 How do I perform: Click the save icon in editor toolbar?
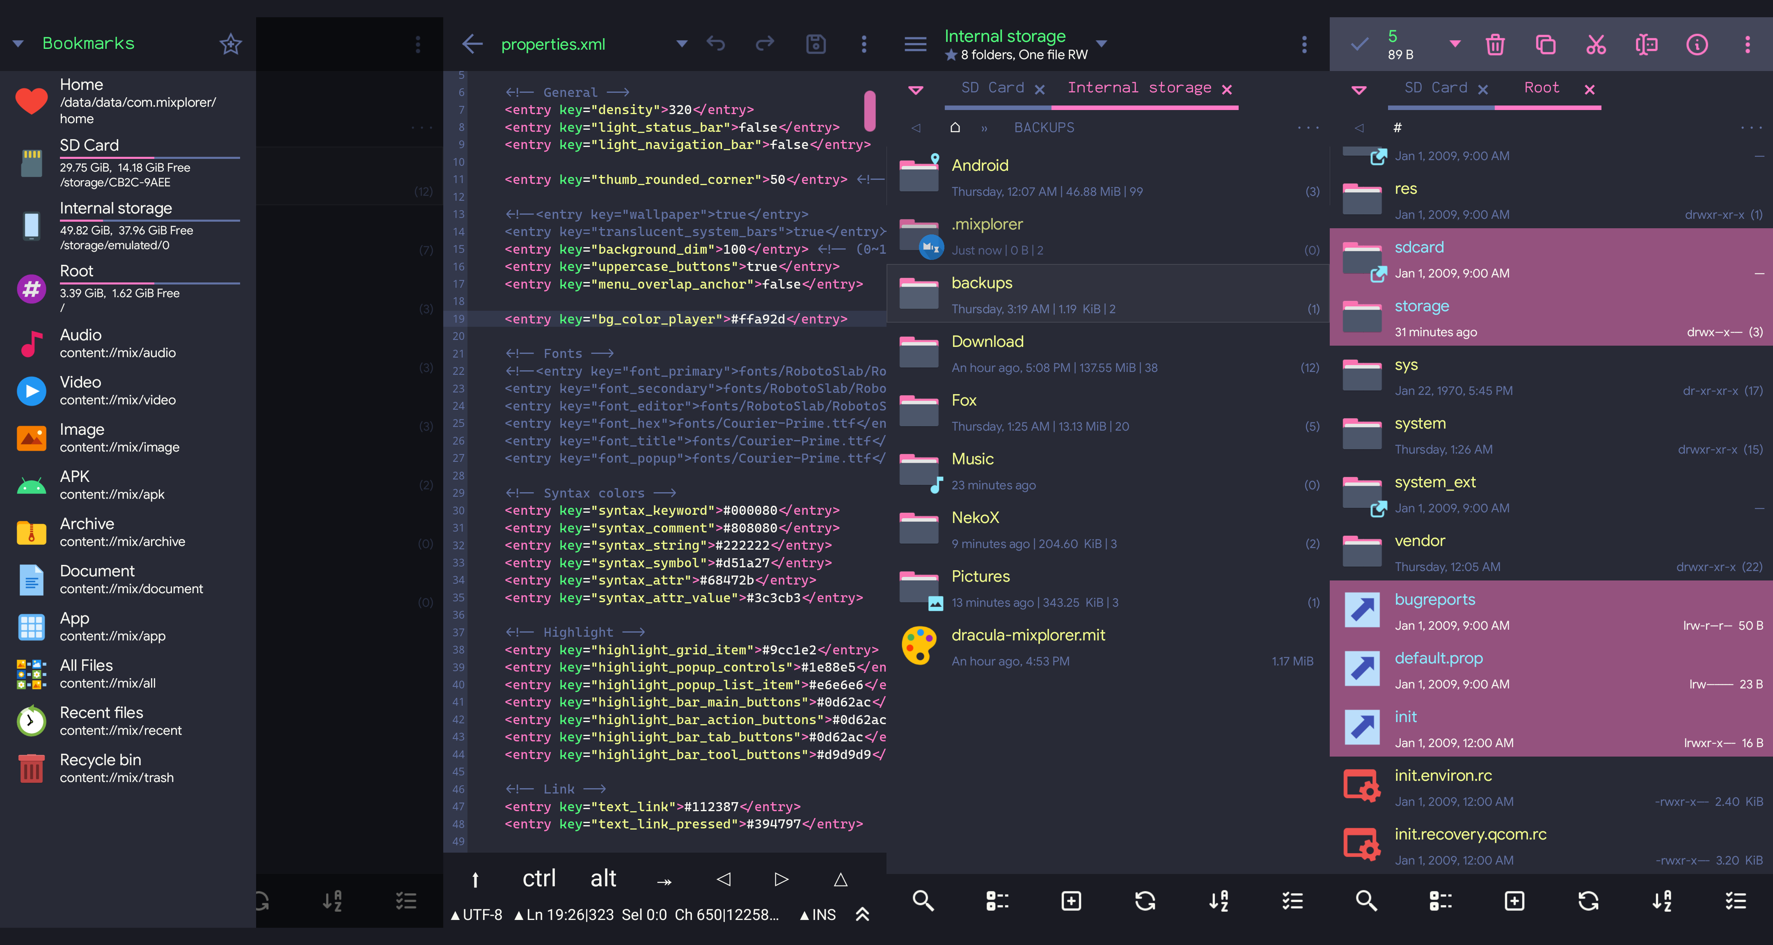click(815, 45)
